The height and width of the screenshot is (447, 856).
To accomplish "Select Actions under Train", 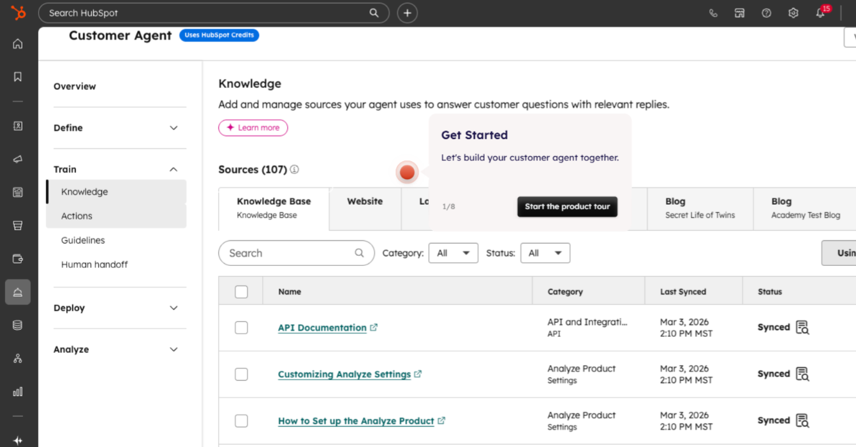I will tap(117, 216).
